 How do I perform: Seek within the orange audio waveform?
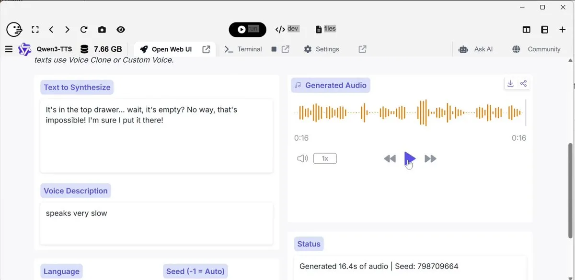(410, 113)
